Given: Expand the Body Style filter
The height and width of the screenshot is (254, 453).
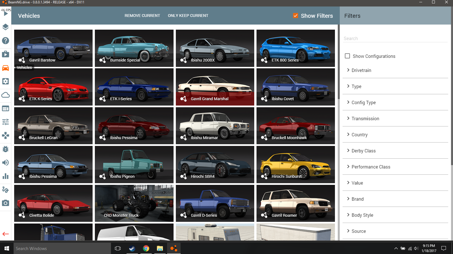Looking at the screenshot, I should point(362,215).
